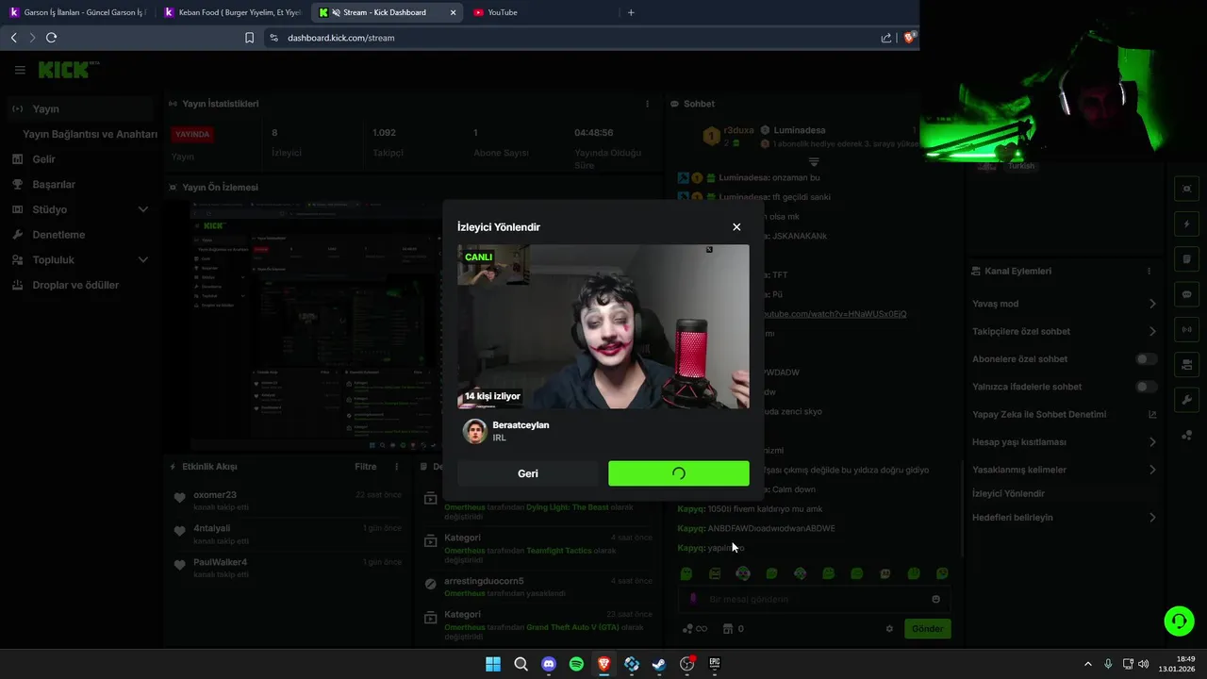Click the channel actions icon in right rail
1207x679 pixels.
click(1187, 365)
